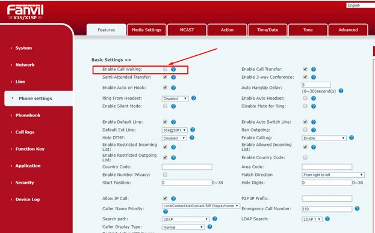Uncheck Semi-Attended Transfer checkbox
Screen dimensions: 375x233
(x=165, y=77)
